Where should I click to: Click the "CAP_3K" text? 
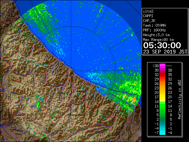tap(149, 21)
